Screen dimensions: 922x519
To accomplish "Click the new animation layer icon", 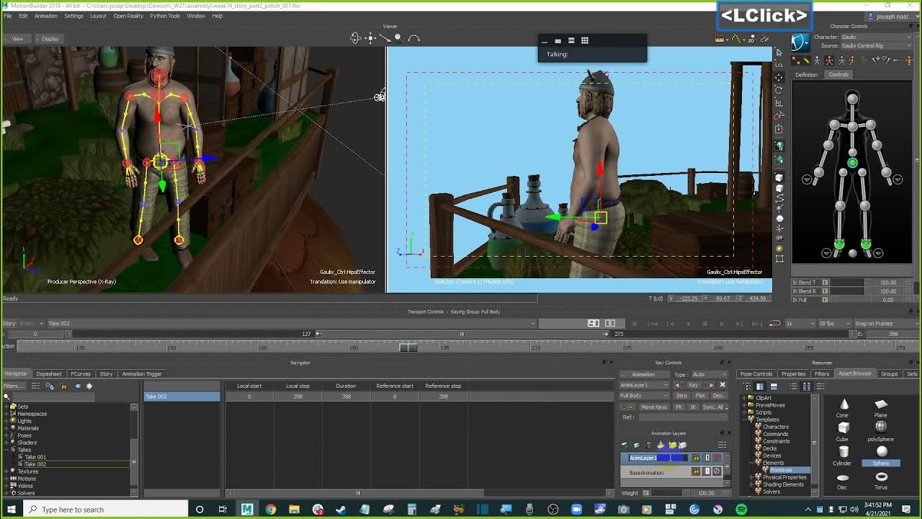I will click(626, 445).
